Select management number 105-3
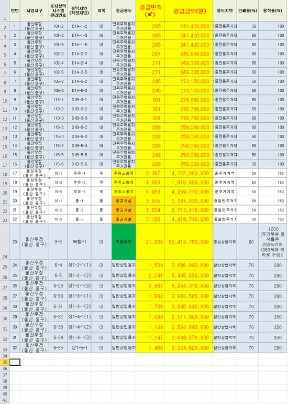The image size is (288, 404). pyautogui.click(x=58, y=91)
